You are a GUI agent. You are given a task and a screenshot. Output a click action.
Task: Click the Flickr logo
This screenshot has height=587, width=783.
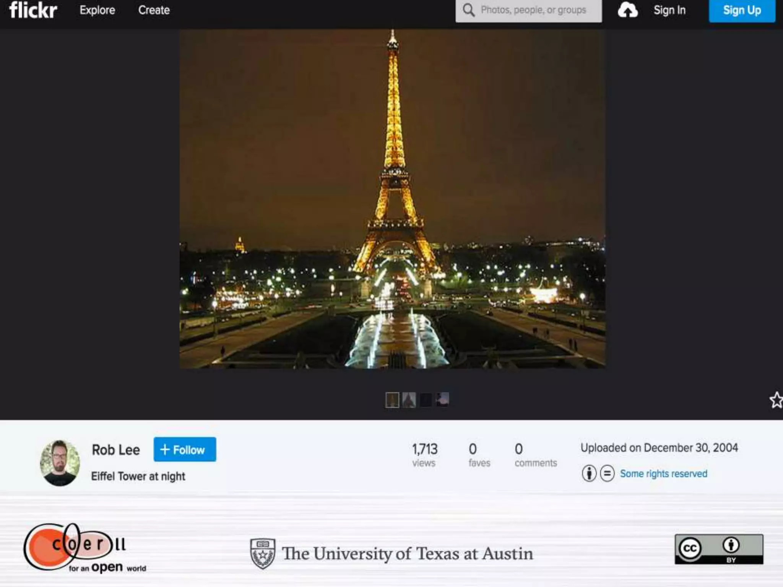point(33,10)
